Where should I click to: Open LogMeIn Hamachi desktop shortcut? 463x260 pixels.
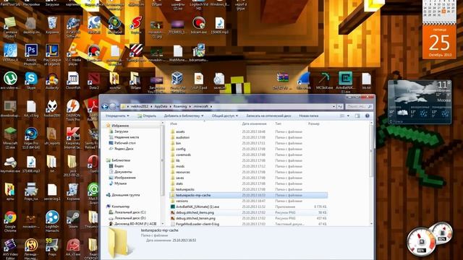(x=52, y=221)
